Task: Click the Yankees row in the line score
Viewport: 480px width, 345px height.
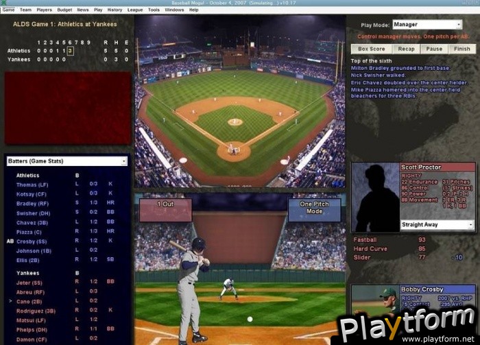Action: click(68, 60)
